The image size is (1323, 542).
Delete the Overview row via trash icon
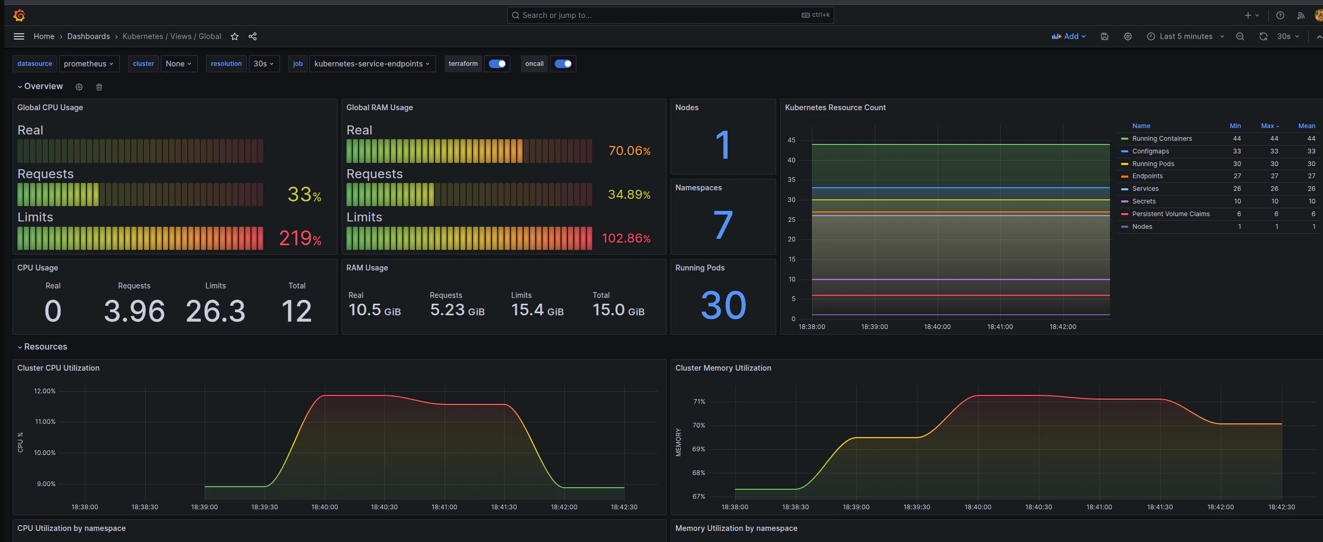pos(99,86)
